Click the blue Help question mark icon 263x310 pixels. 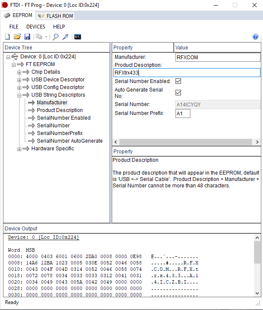[255, 37]
